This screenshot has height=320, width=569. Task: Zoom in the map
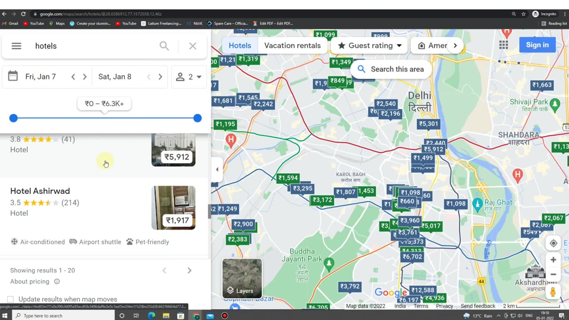(x=553, y=260)
